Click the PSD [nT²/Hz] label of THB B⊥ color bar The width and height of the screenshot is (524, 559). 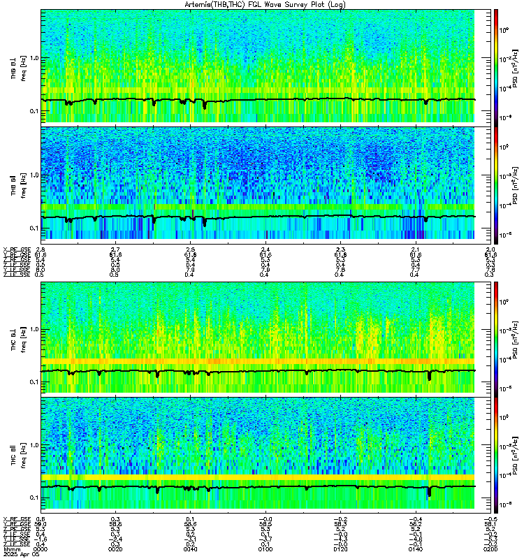pyautogui.click(x=515, y=68)
